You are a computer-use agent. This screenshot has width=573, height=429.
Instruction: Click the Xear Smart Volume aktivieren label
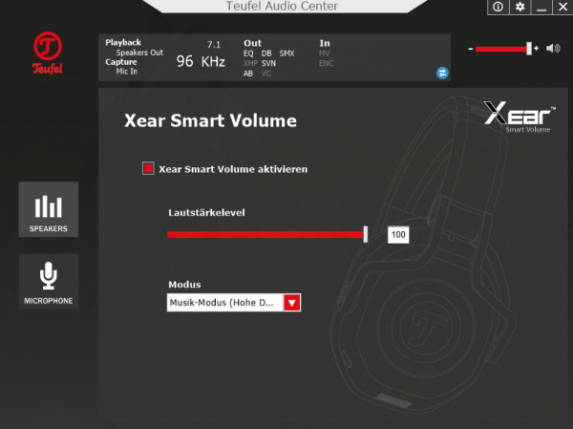[x=233, y=169]
